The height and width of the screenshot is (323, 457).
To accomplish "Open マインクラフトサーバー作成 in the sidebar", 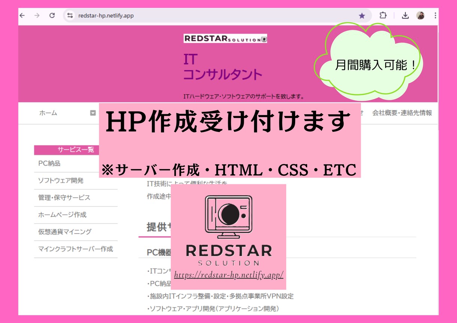I will [x=75, y=249].
